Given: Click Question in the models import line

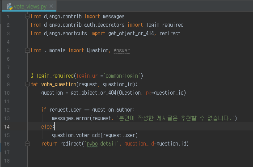Looking at the screenshot, I should click(97, 50).
